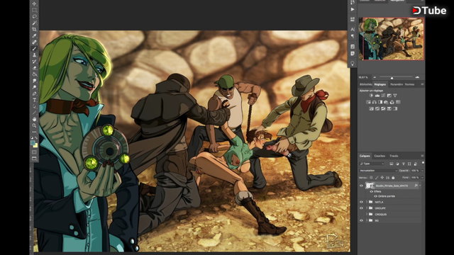
Task: Hide the Studio_Mirrate layer
Action: [x=361, y=186]
